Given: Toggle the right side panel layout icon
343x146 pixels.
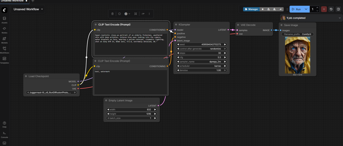Looking at the screenshot, I should pos(338,9).
